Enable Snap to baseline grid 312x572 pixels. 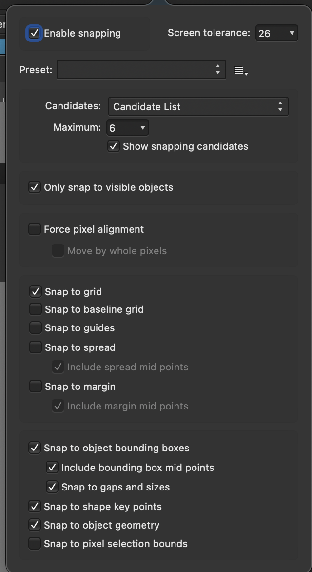35,309
